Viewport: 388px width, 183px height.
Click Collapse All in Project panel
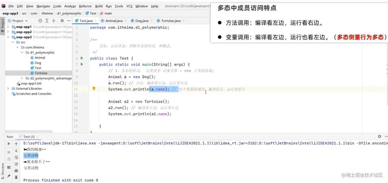click(54, 21)
